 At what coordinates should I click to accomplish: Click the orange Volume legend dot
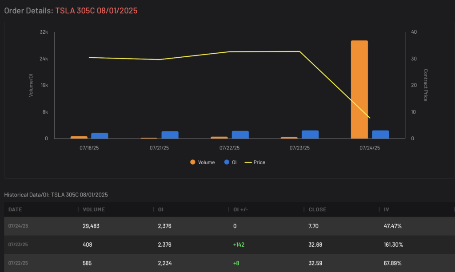pyautogui.click(x=193, y=162)
